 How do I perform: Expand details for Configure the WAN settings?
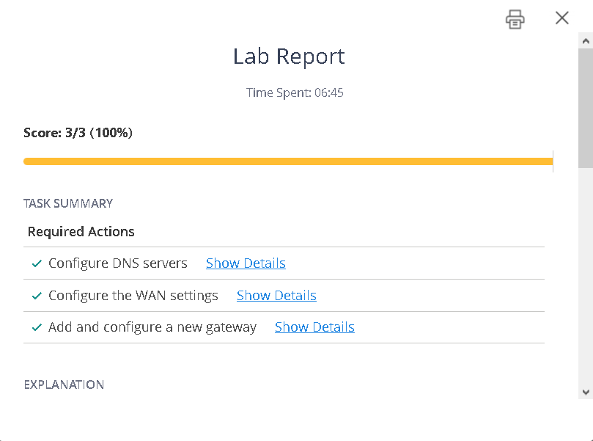[276, 296]
